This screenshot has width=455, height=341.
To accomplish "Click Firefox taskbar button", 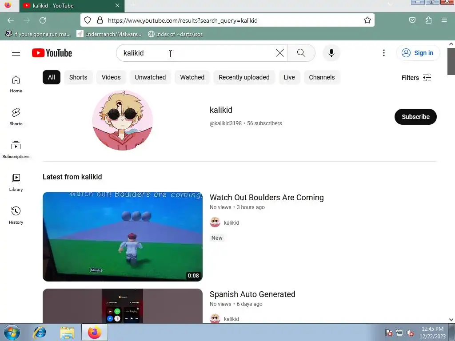I will pos(95,332).
